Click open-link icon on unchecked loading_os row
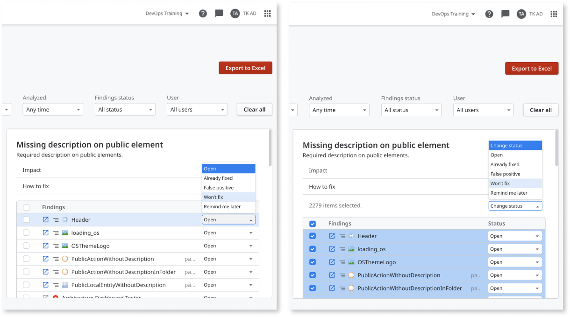Image resolution: width=570 pixels, height=317 pixels. [x=46, y=232]
